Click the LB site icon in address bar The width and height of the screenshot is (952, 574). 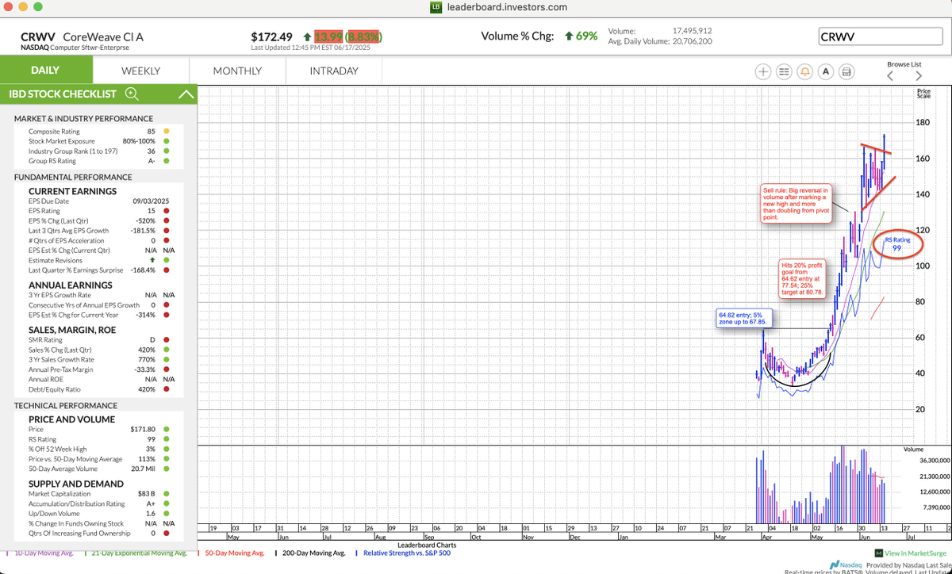(x=436, y=7)
